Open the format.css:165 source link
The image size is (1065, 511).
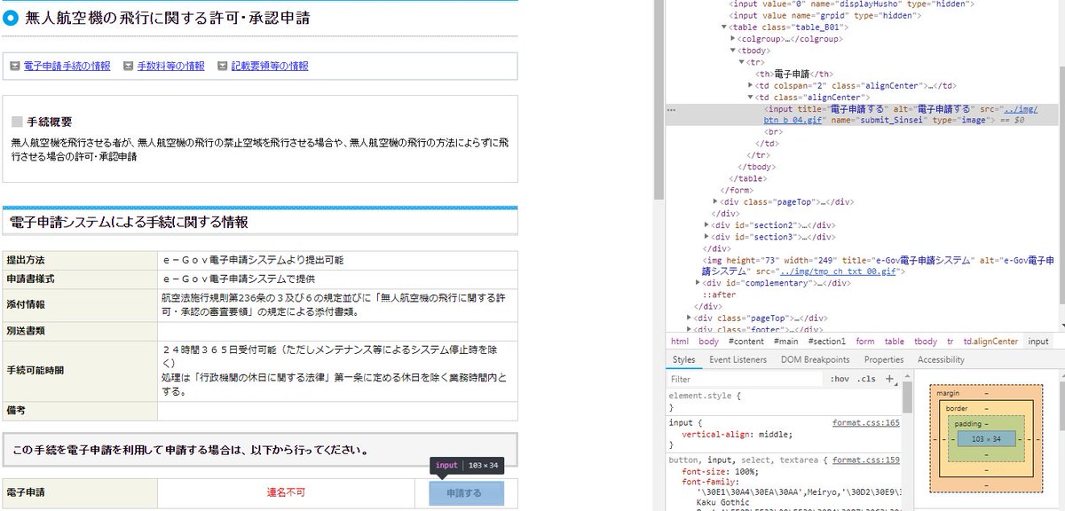point(865,423)
